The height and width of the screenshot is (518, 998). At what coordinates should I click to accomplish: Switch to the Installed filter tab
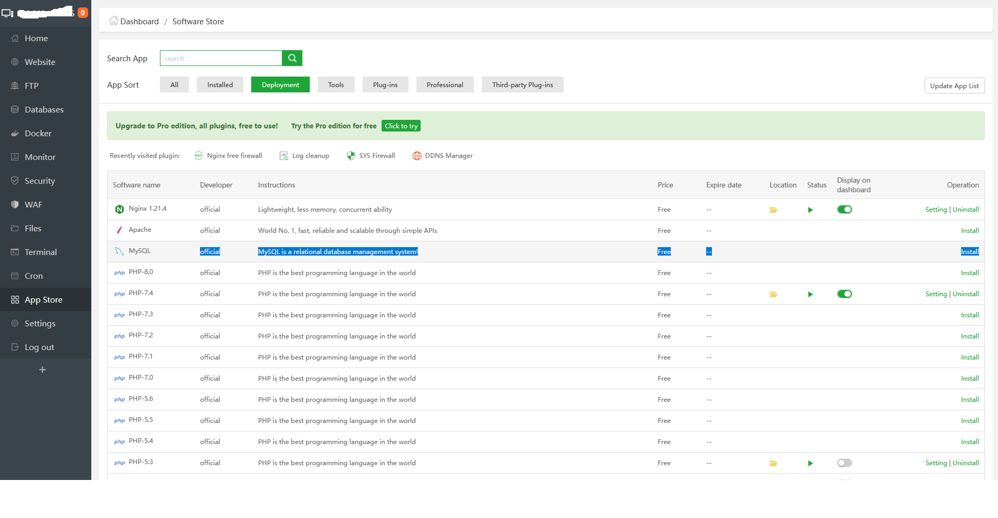pos(220,84)
